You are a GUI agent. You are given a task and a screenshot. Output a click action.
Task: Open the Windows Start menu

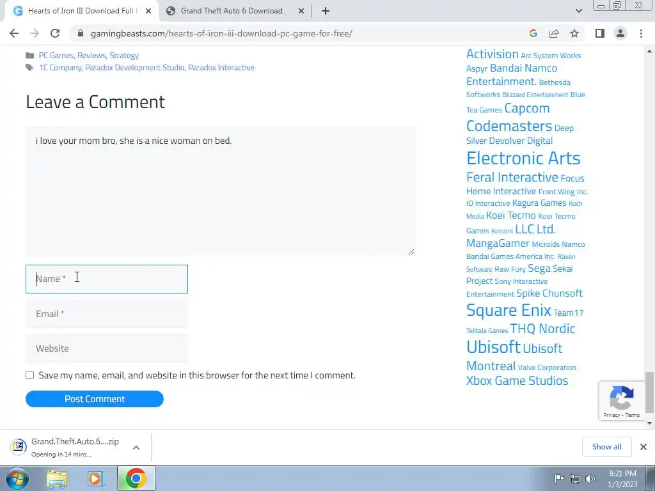17,478
